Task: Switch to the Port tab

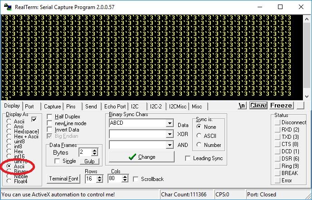Action: (29, 107)
